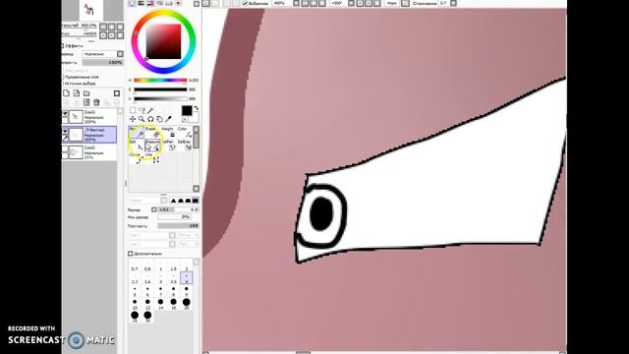
Task: Choose brush size 5 preset
Action: click(135, 291)
